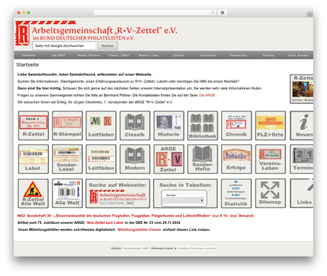Open Neues, Termine menu item
Image resolution: width=327 pixels, height=276 pixels.
pyautogui.click(x=88, y=55)
